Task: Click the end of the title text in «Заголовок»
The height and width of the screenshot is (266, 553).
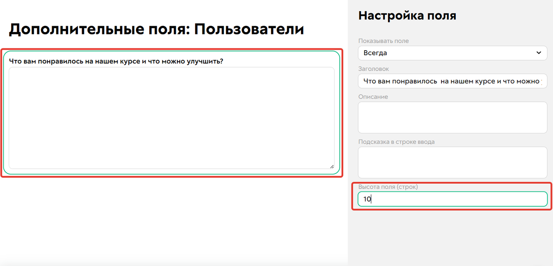Action: [x=541, y=81]
